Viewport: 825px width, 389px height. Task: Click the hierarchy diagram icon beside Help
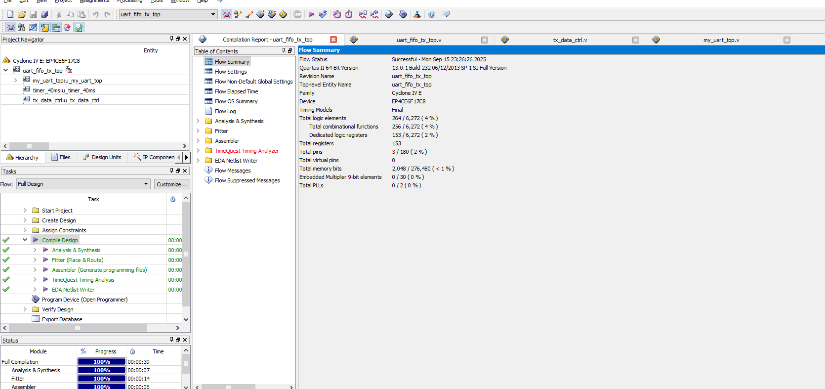(417, 14)
